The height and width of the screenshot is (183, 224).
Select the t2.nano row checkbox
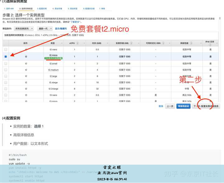(x=6, y=49)
